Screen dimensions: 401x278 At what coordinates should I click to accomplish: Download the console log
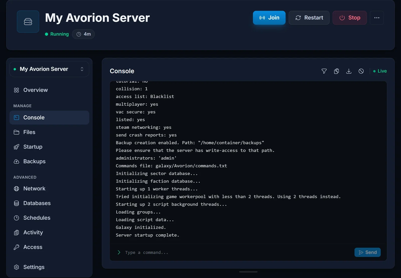pyautogui.click(x=349, y=71)
